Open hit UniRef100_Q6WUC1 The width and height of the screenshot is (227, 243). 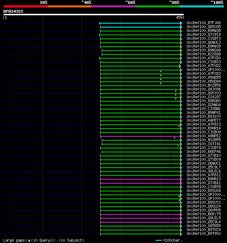(x=204, y=164)
